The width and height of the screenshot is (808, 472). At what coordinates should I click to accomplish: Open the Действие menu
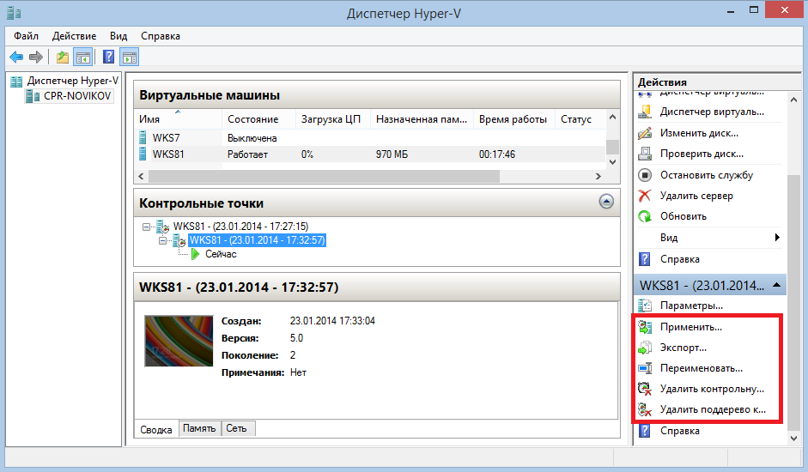coord(74,36)
